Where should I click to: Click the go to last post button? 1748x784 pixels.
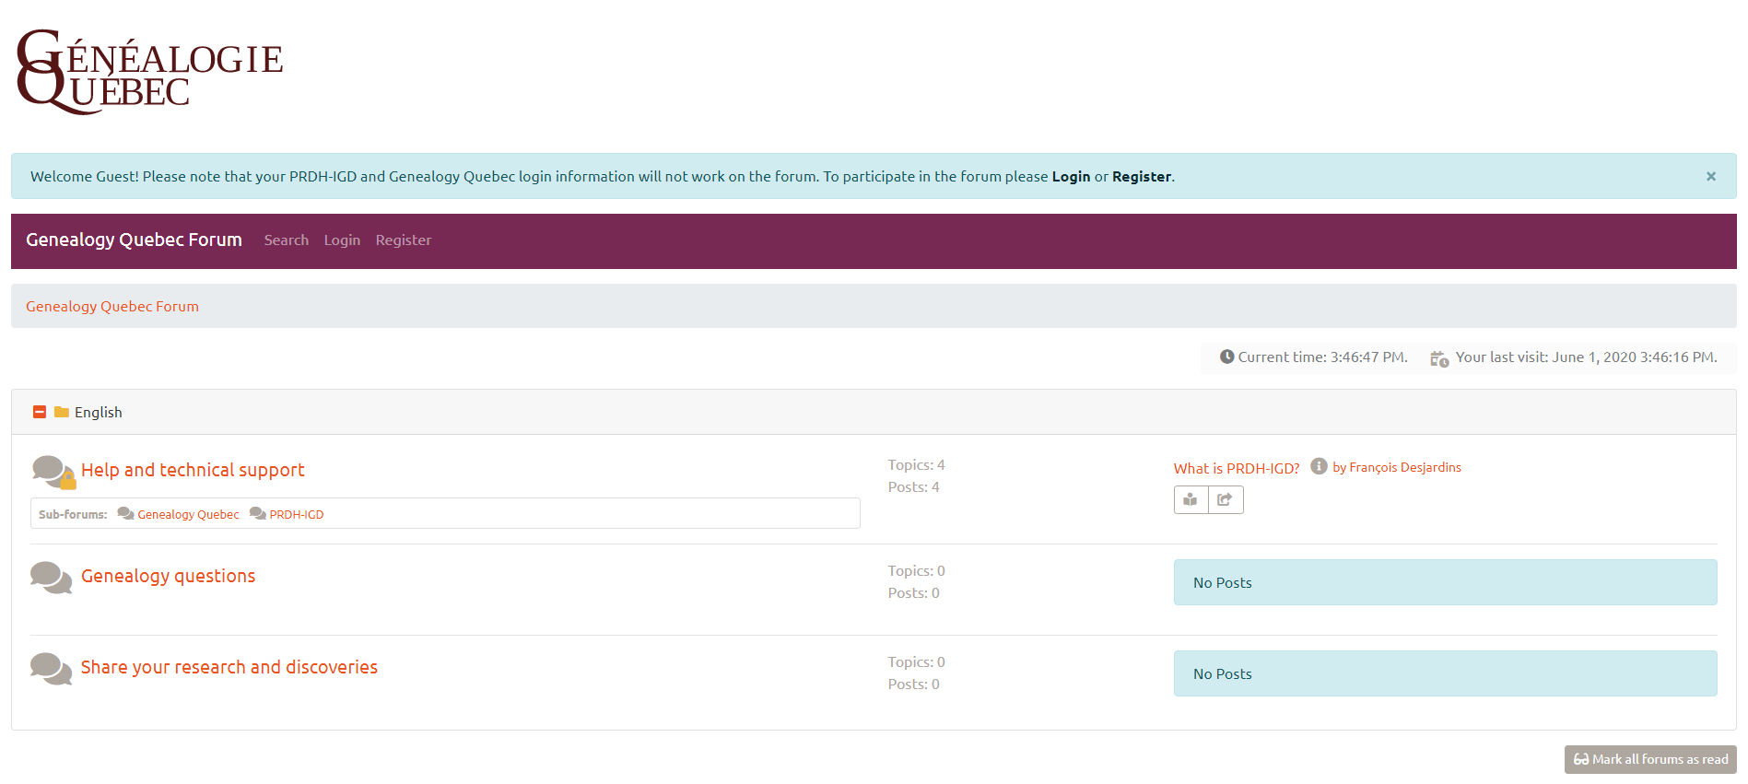pyautogui.click(x=1226, y=499)
